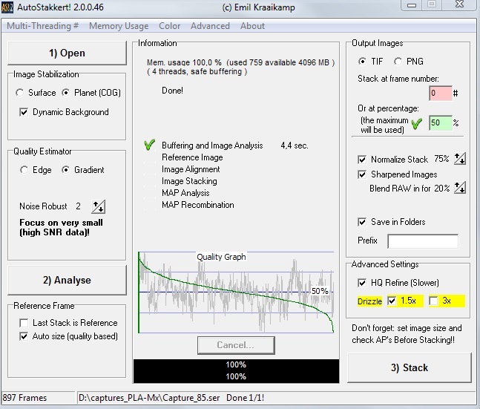
Task: Click the Cancel... button
Action: pyautogui.click(x=236, y=345)
